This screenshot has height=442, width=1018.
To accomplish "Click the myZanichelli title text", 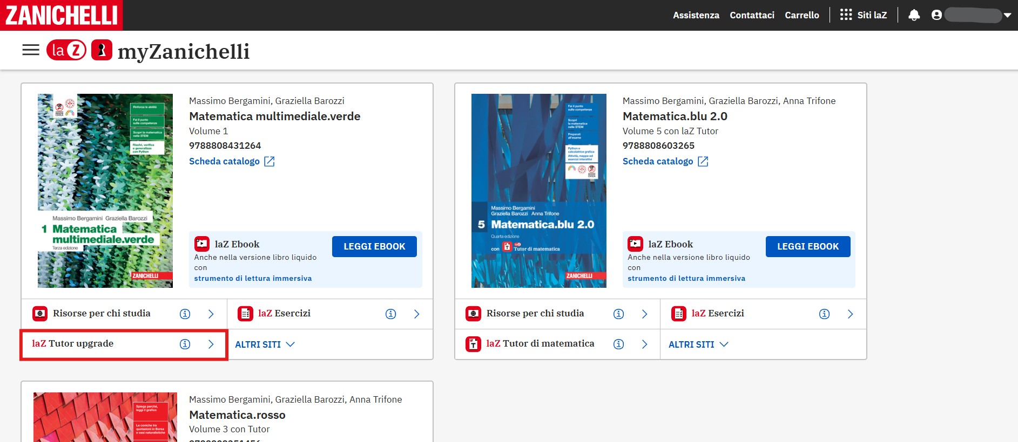I will point(184,52).
